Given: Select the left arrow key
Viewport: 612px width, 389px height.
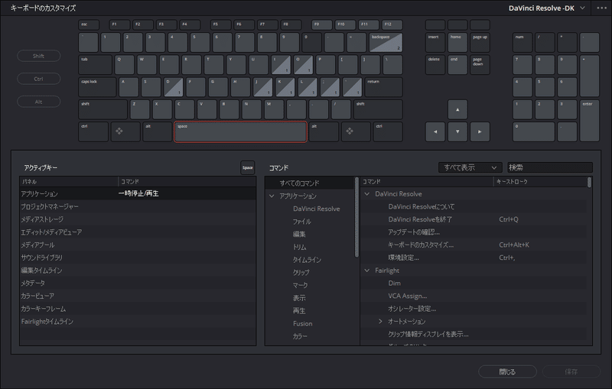Looking at the screenshot, I should (435, 131).
